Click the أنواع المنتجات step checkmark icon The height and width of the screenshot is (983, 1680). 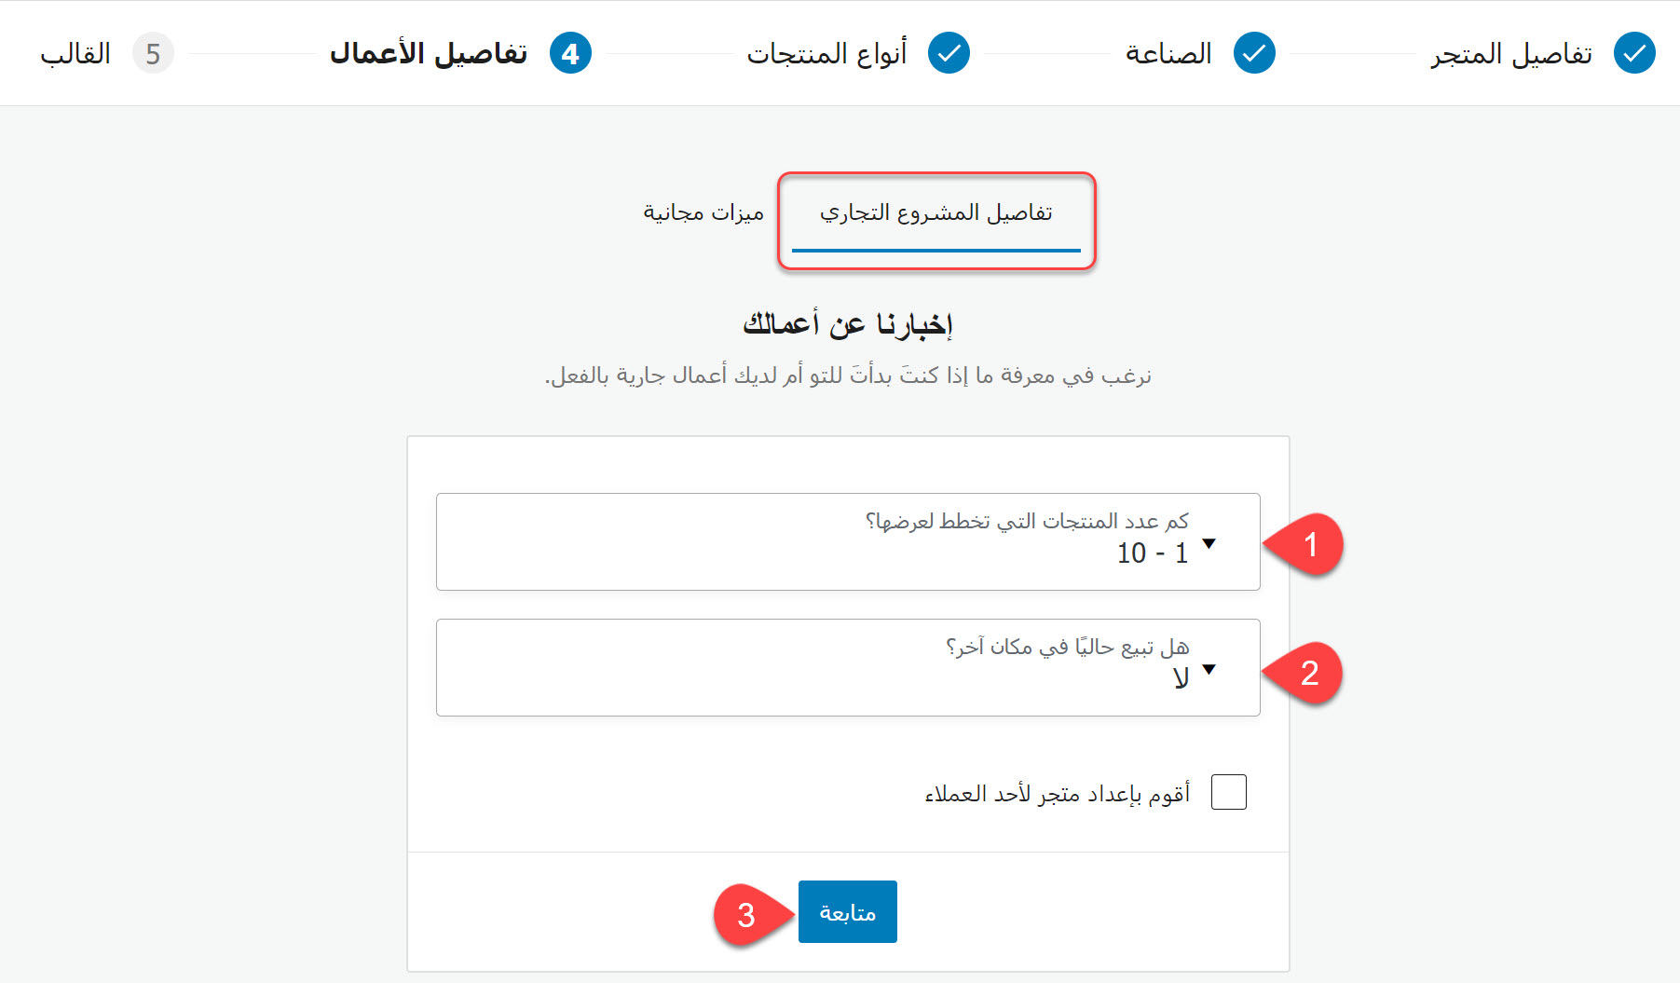pyautogui.click(x=949, y=53)
